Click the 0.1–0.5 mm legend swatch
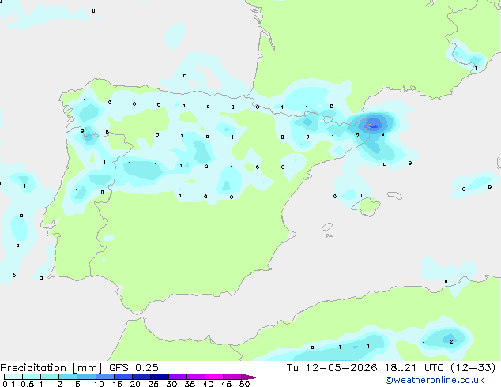The width and height of the screenshot is (501, 387). [x=13, y=377]
